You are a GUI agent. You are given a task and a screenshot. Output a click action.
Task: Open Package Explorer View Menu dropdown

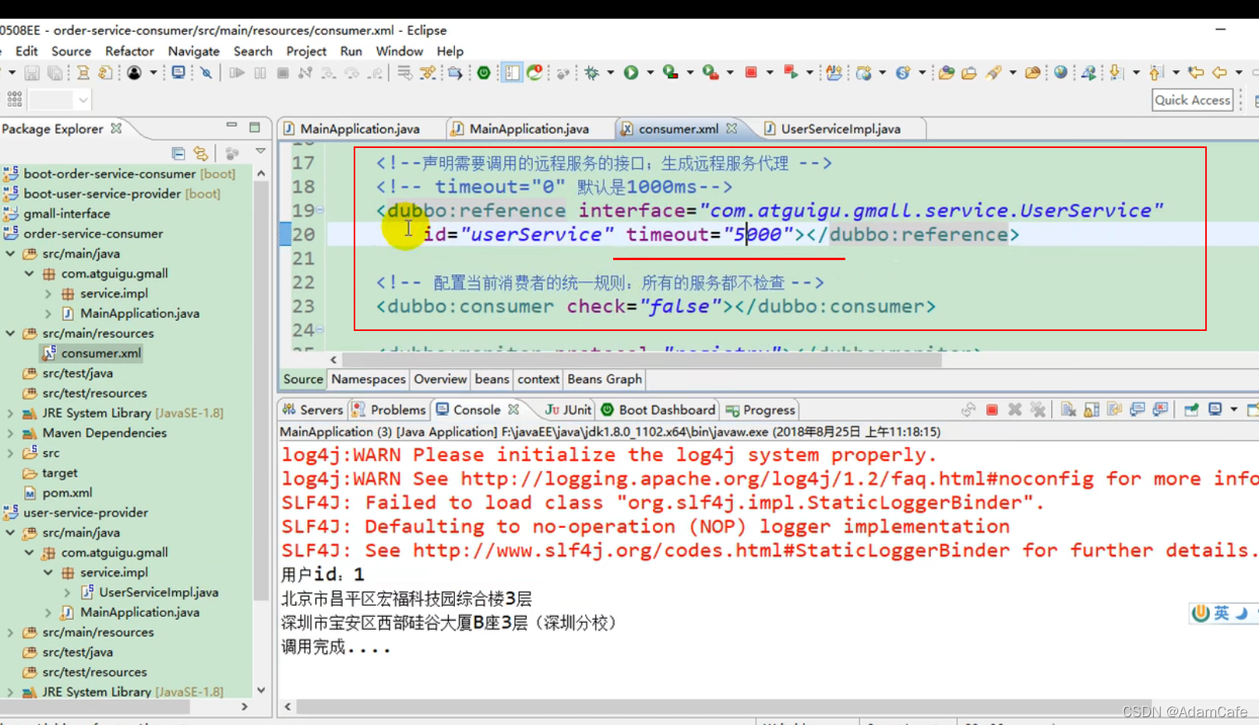pyautogui.click(x=260, y=152)
